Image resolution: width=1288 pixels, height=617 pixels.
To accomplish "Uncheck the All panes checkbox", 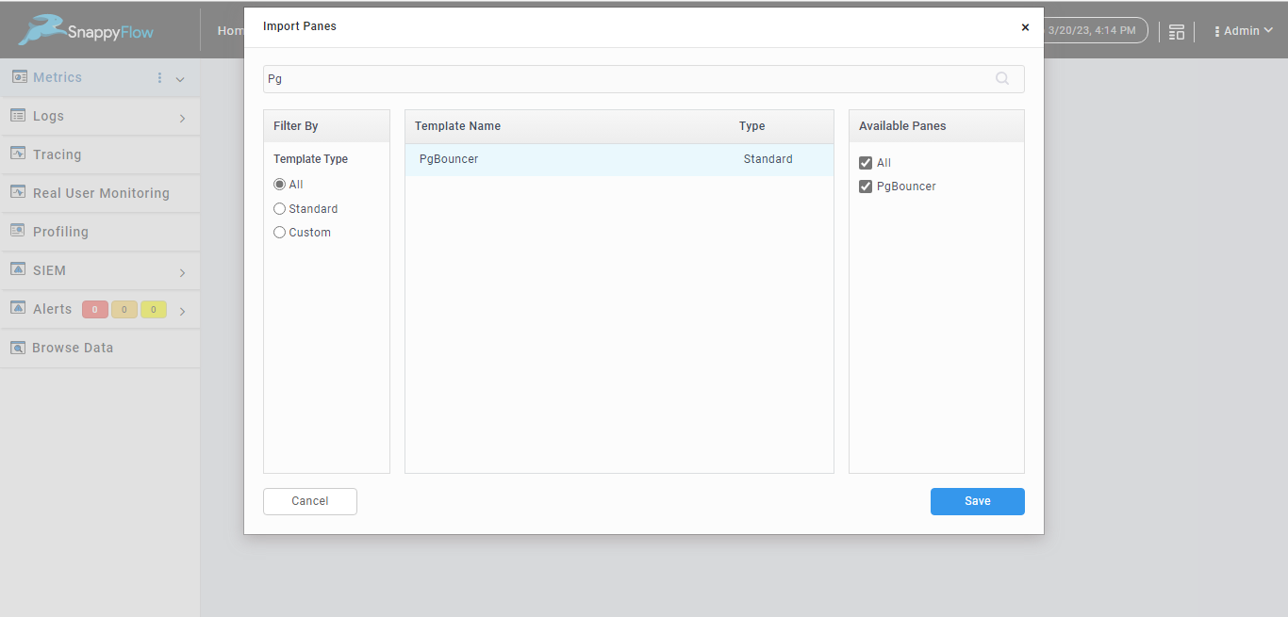I will [866, 163].
